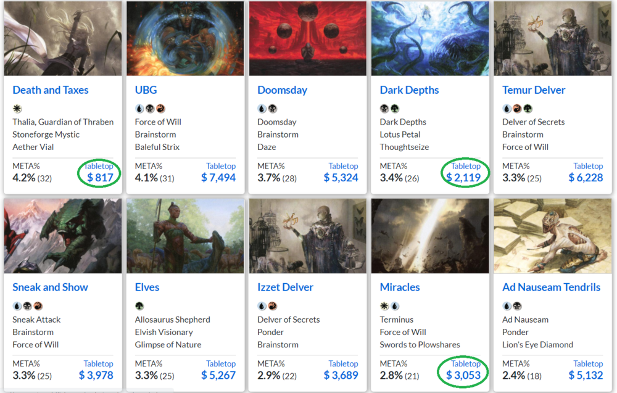
Task: Click the Dark Depths artwork thumbnail
Action: point(429,38)
